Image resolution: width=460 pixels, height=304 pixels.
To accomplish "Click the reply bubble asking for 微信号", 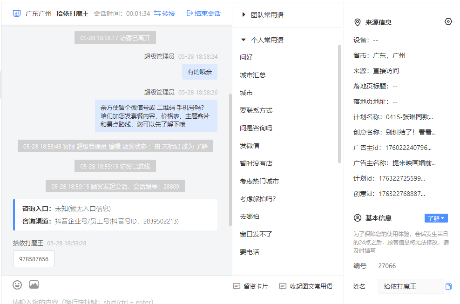I will tap(156, 116).
